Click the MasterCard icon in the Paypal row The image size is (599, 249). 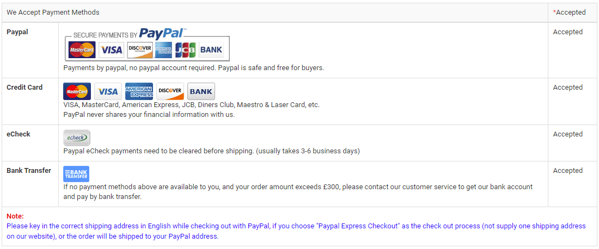coord(82,50)
